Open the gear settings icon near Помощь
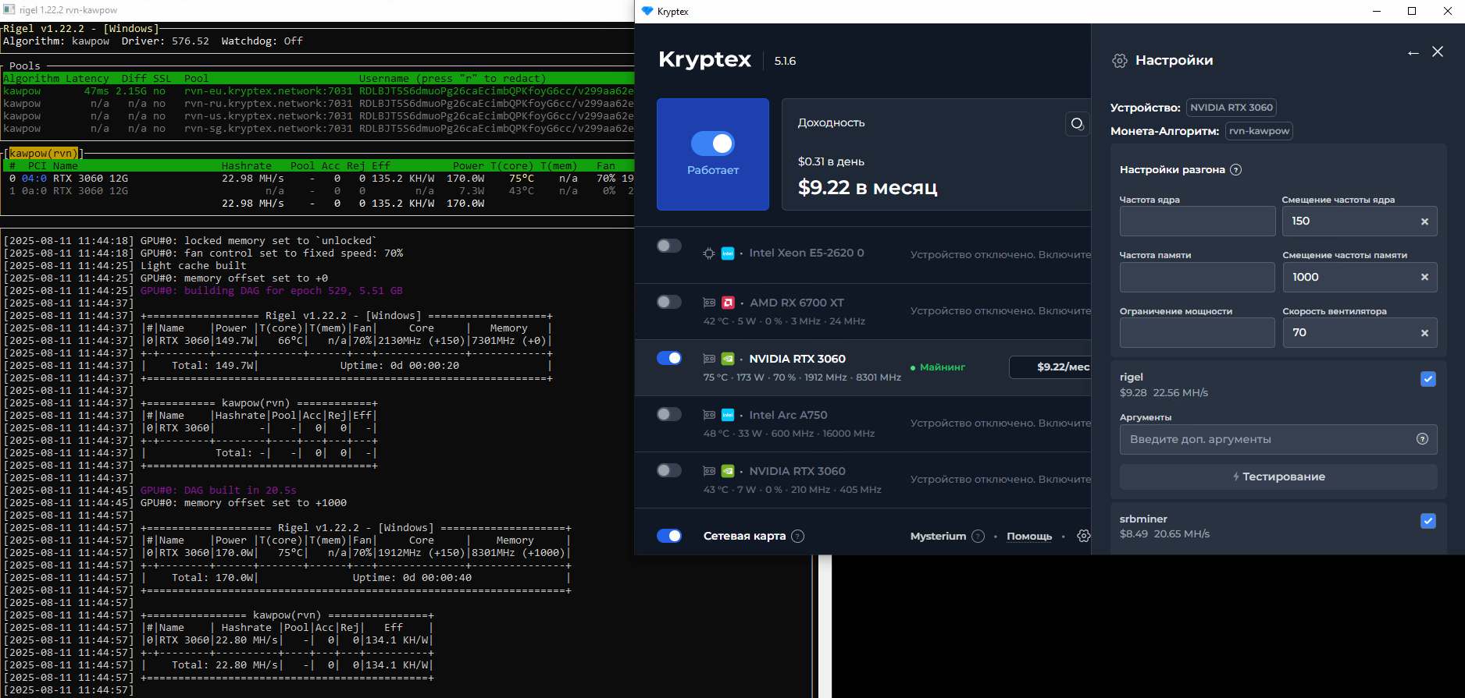The height and width of the screenshot is (698, 1465). (1083, 536)
